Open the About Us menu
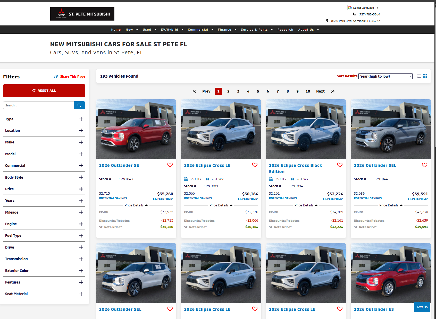The image size is (436, 319). pyautogui.click(x=308, y=30)
